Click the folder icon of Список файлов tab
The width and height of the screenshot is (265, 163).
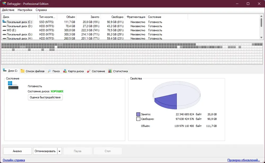coord(23,71)
